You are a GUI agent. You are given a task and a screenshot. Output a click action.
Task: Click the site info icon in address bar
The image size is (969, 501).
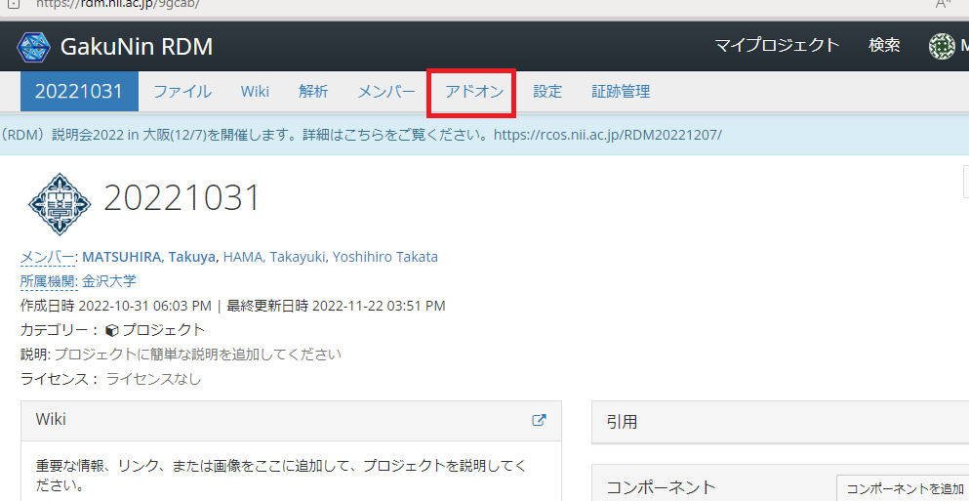[13, 4]
